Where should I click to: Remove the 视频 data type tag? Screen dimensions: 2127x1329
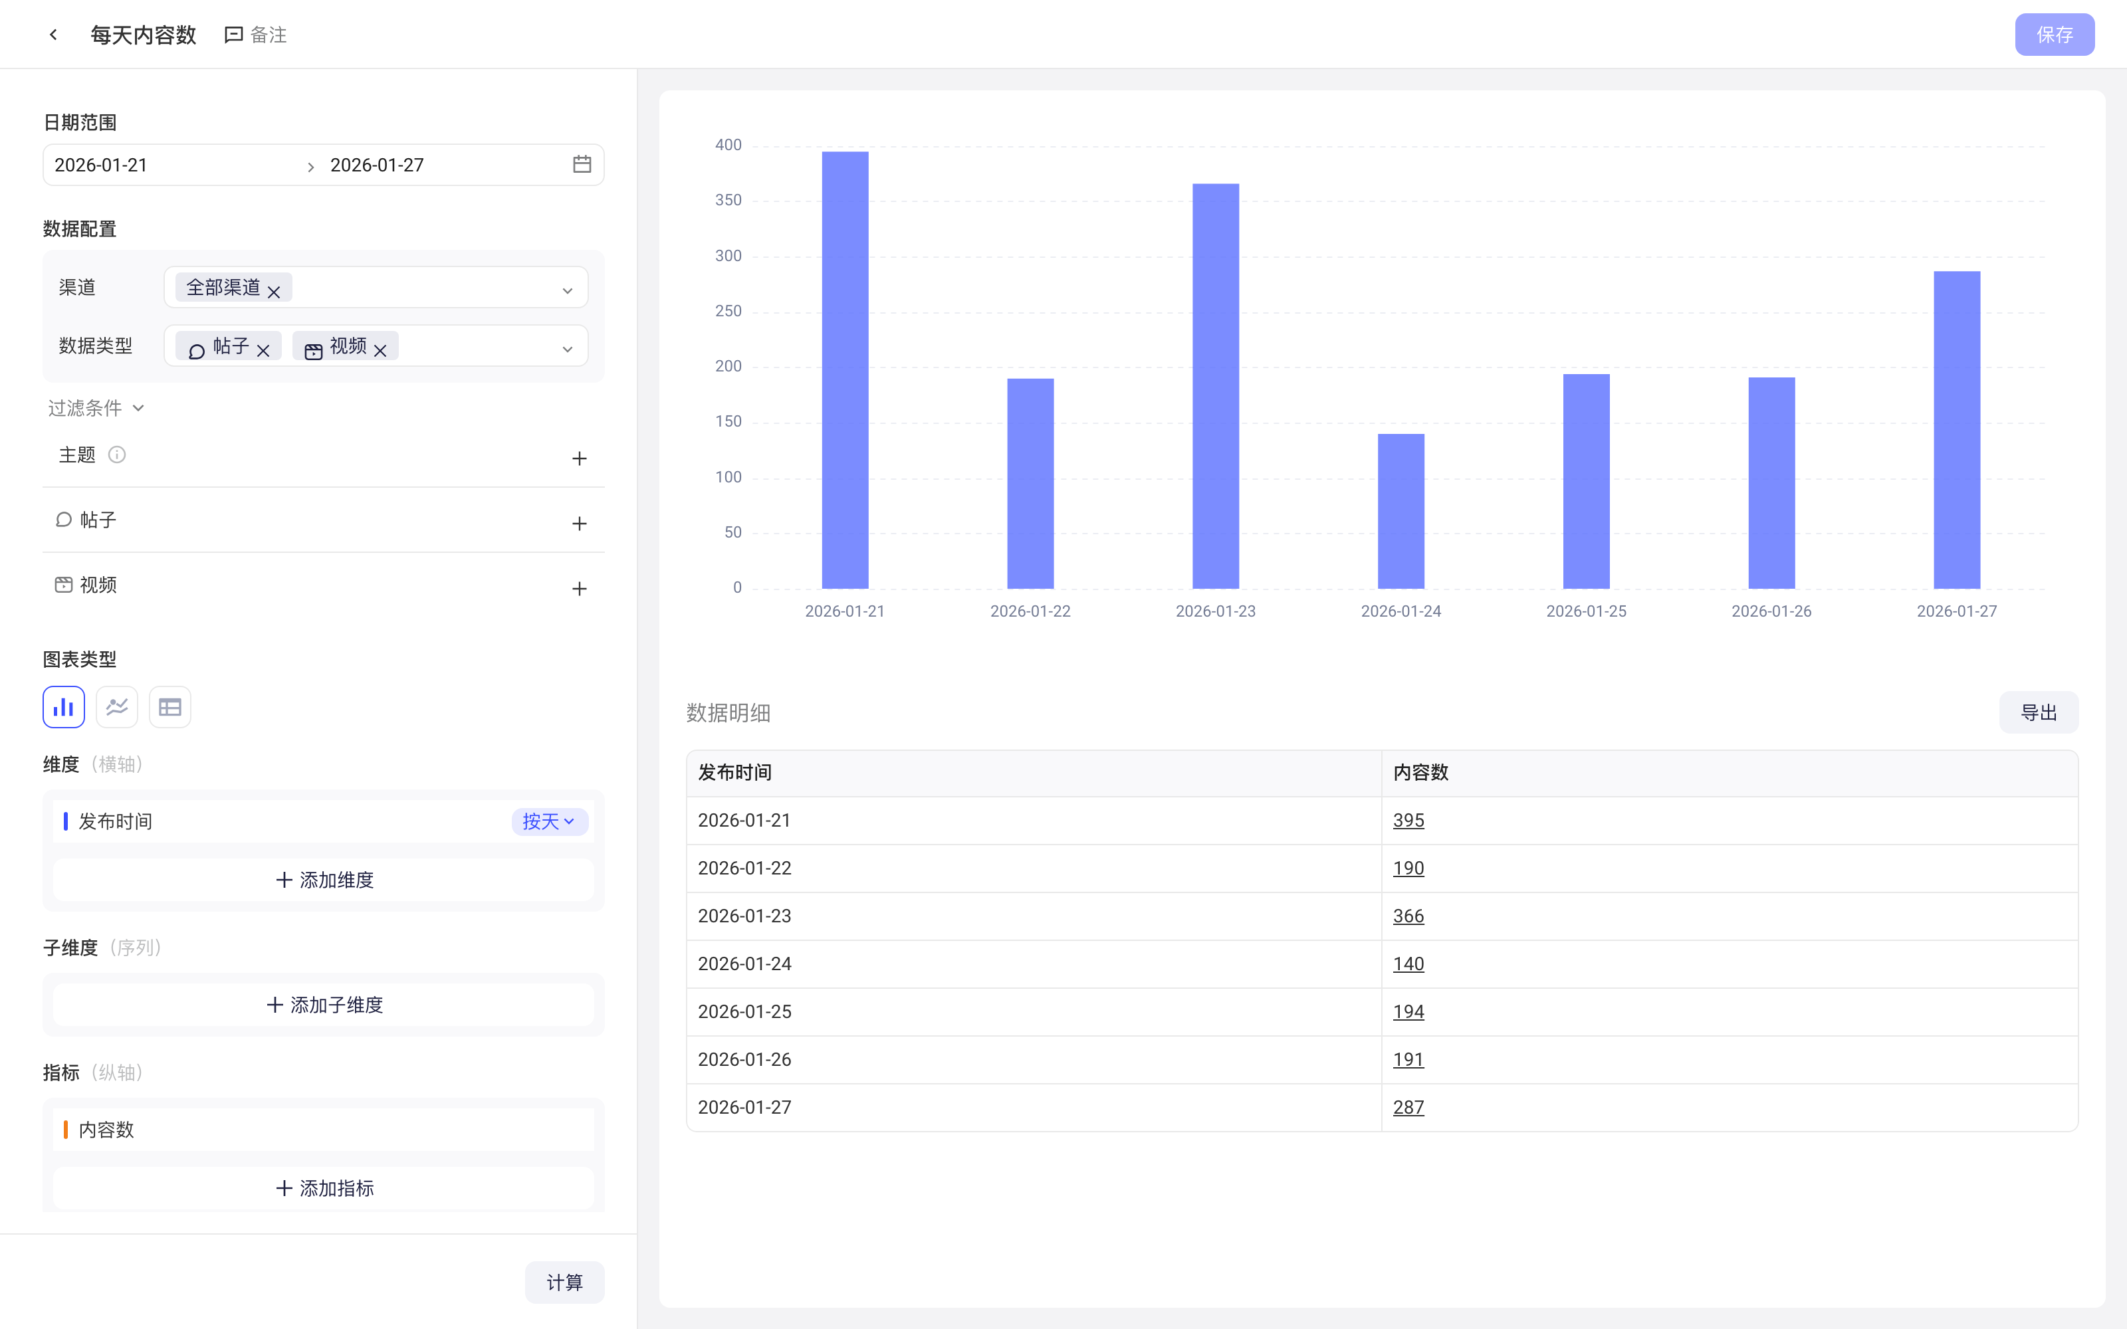(x=380, y=350)
